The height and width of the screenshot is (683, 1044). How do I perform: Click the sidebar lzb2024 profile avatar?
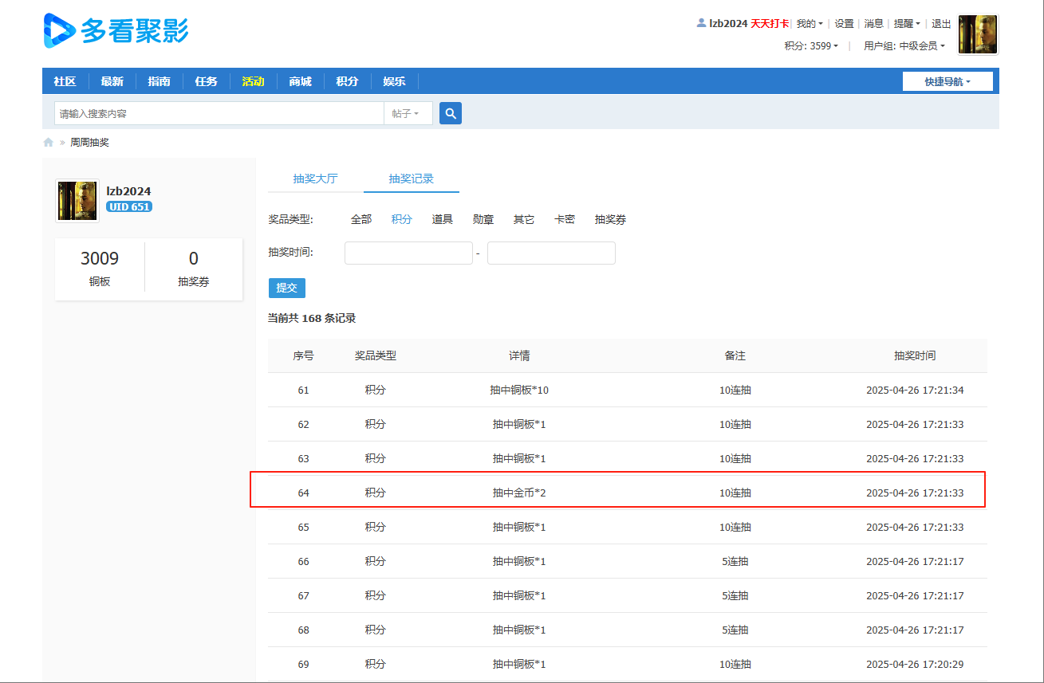[x=77, y=200]
